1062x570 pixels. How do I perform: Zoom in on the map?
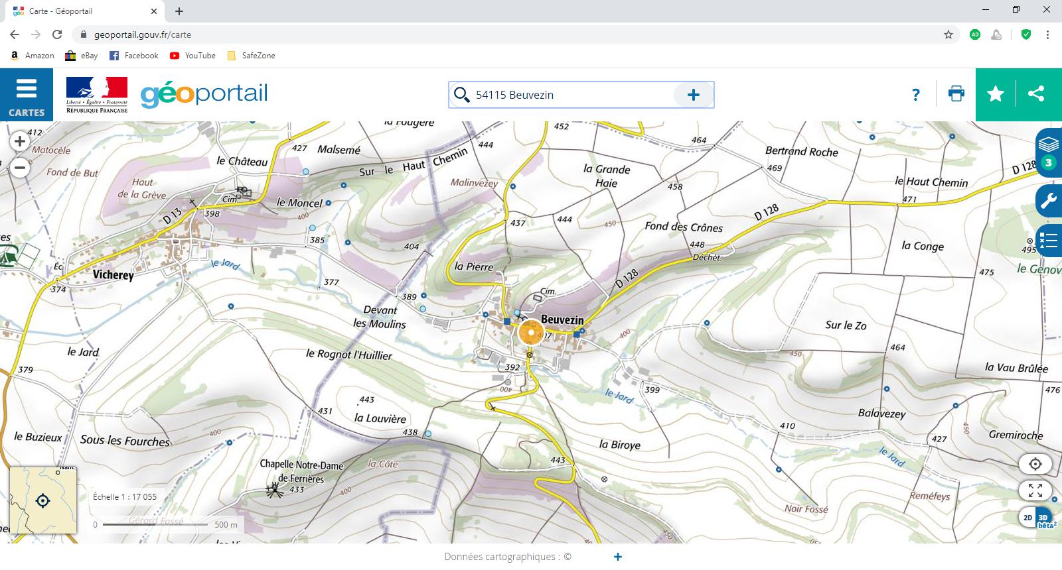(20, 141)
